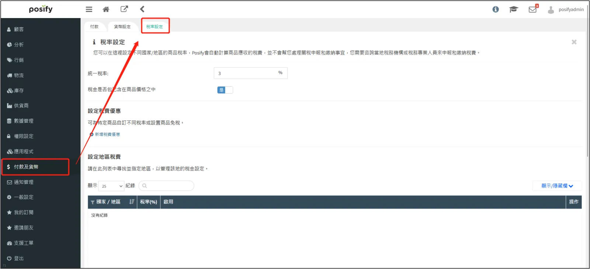Open the graduation cap tutorial icon
This screenshot has height=269, width=590.
(x=514, y=9)
